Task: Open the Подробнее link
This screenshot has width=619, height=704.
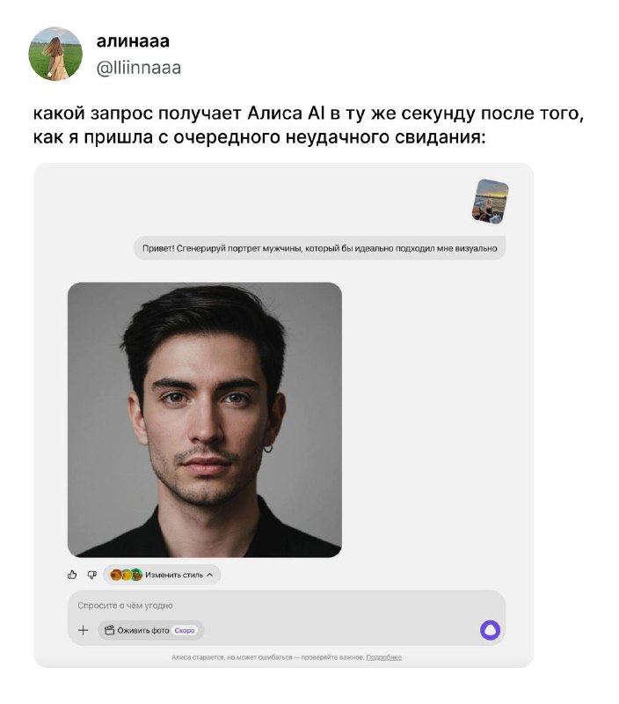Action: pyautogui.click(x=383, y=657)
